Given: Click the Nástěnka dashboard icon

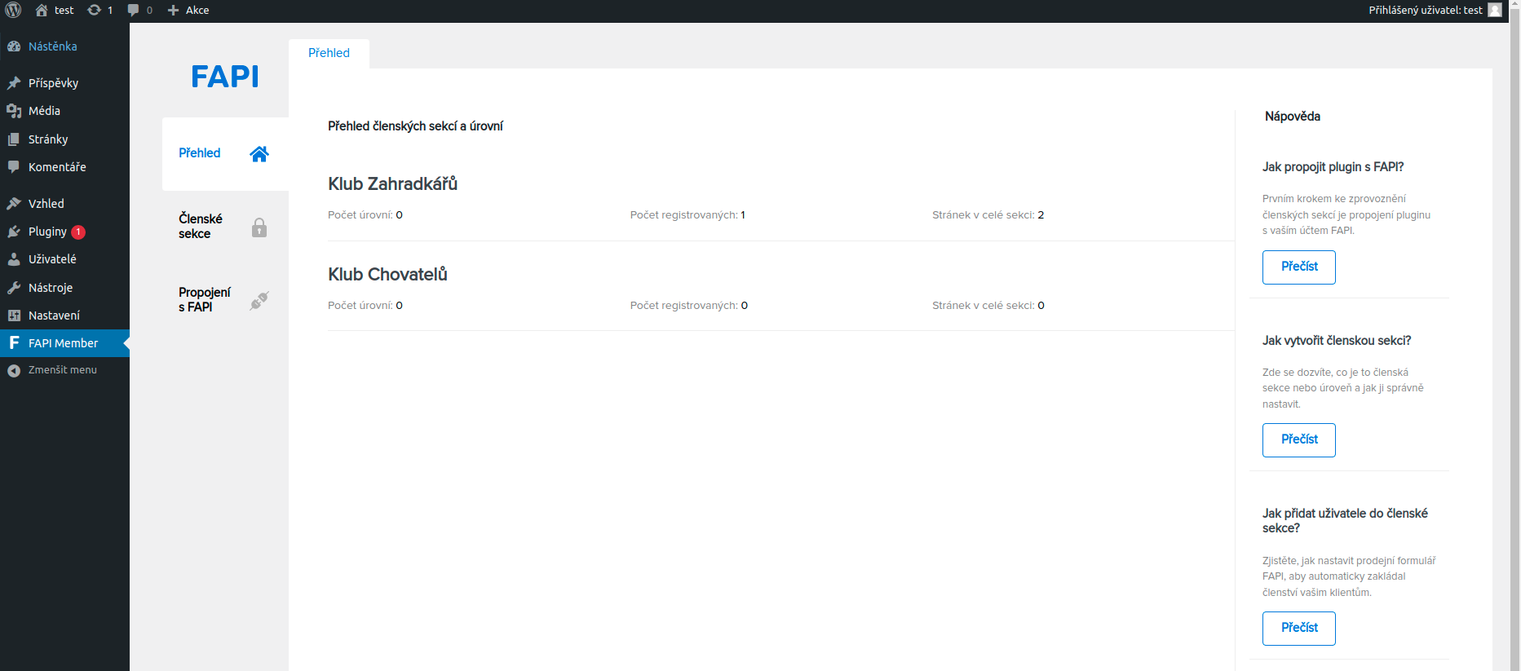Looking at the screenshot, I should coord(14,46).
